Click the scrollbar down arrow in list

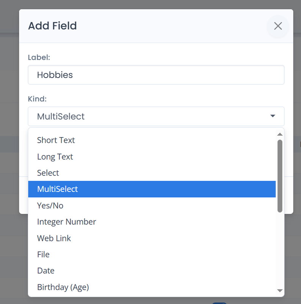280,291
